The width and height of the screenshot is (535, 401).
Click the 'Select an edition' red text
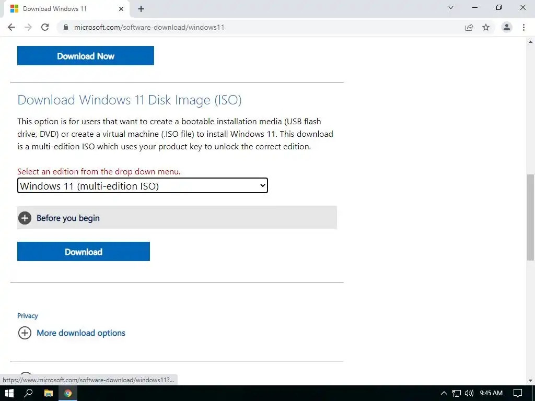coord(99,171)
